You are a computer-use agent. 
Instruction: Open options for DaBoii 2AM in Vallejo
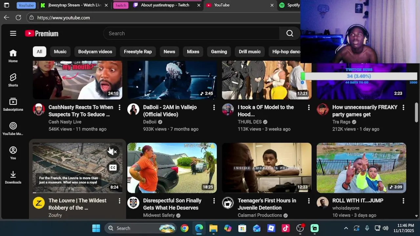214,107
